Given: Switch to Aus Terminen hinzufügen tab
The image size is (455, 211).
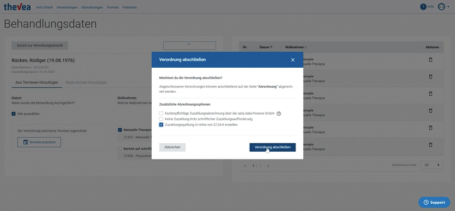Looking at the screenshot, I should [x=37, y=82].
